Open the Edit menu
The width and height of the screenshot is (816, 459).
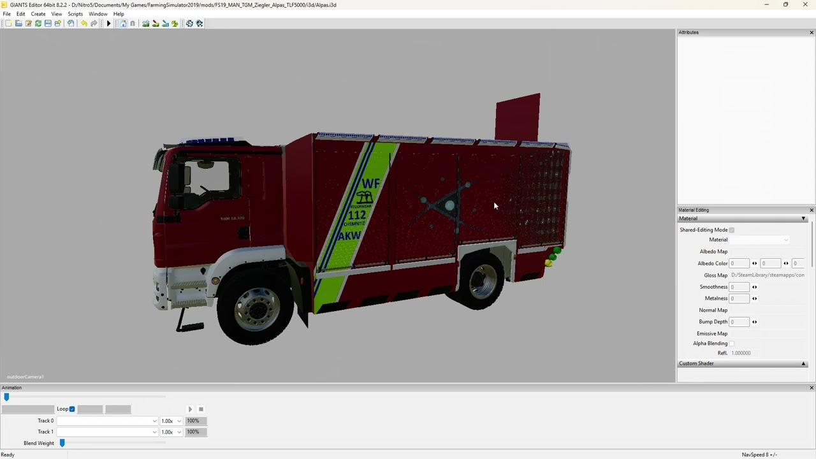click(21, 14)
